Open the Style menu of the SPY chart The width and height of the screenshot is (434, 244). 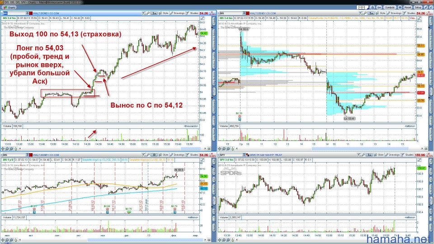379,155
